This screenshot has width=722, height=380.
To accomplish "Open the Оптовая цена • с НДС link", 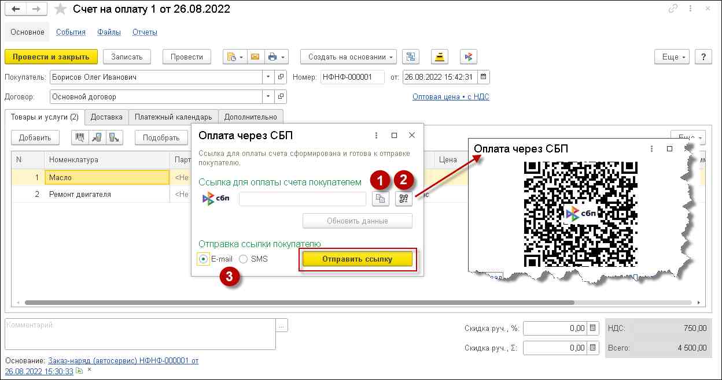I will tap(451, 97).
